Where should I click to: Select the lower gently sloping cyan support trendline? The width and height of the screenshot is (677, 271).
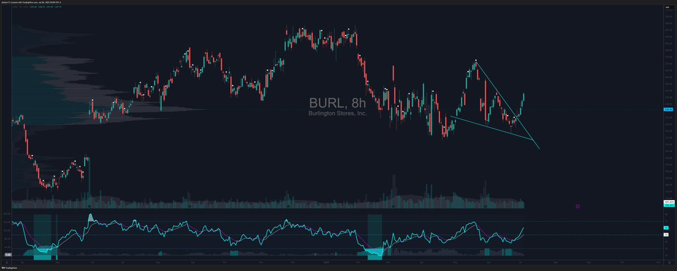tap(491, 128)
